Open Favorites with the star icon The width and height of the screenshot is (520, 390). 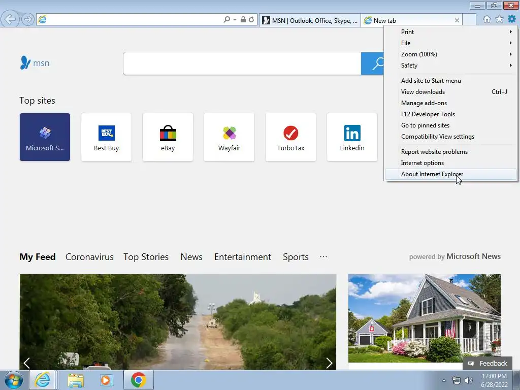tap(499, 19)
